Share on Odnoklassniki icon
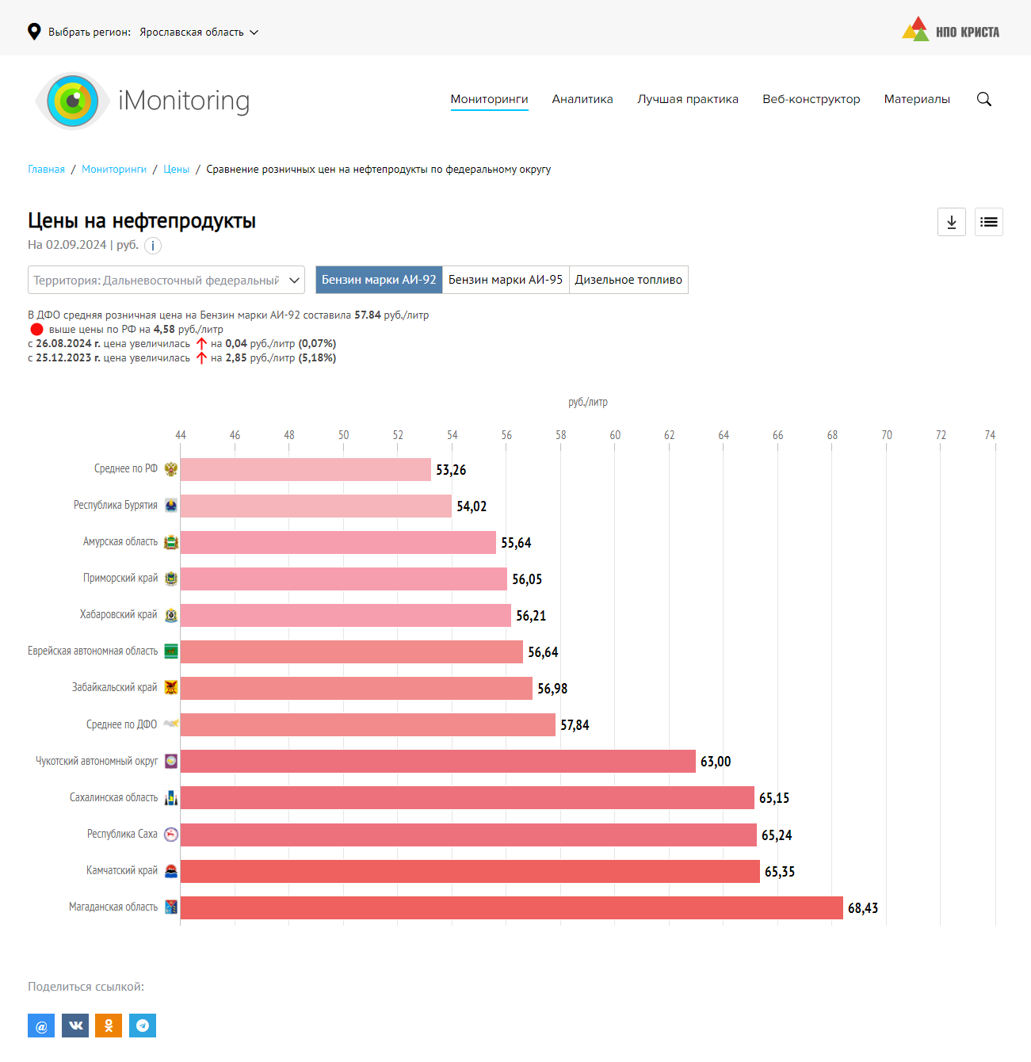 pyautogui.click(x=109, y=1026)
